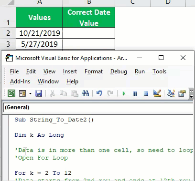Select Excel column B header
This screenshot has width=195, height=181.
pyautogui.click(x=89, y=3)
